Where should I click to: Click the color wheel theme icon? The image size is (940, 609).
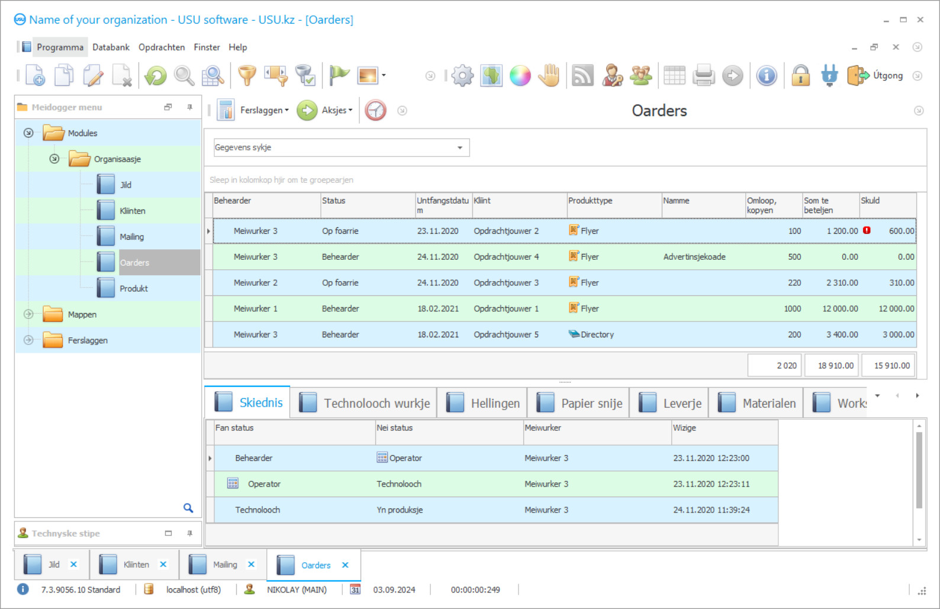[x=520, y=76]
